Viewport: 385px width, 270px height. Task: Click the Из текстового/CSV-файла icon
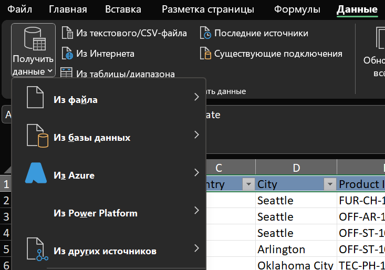tap(67, 33)
